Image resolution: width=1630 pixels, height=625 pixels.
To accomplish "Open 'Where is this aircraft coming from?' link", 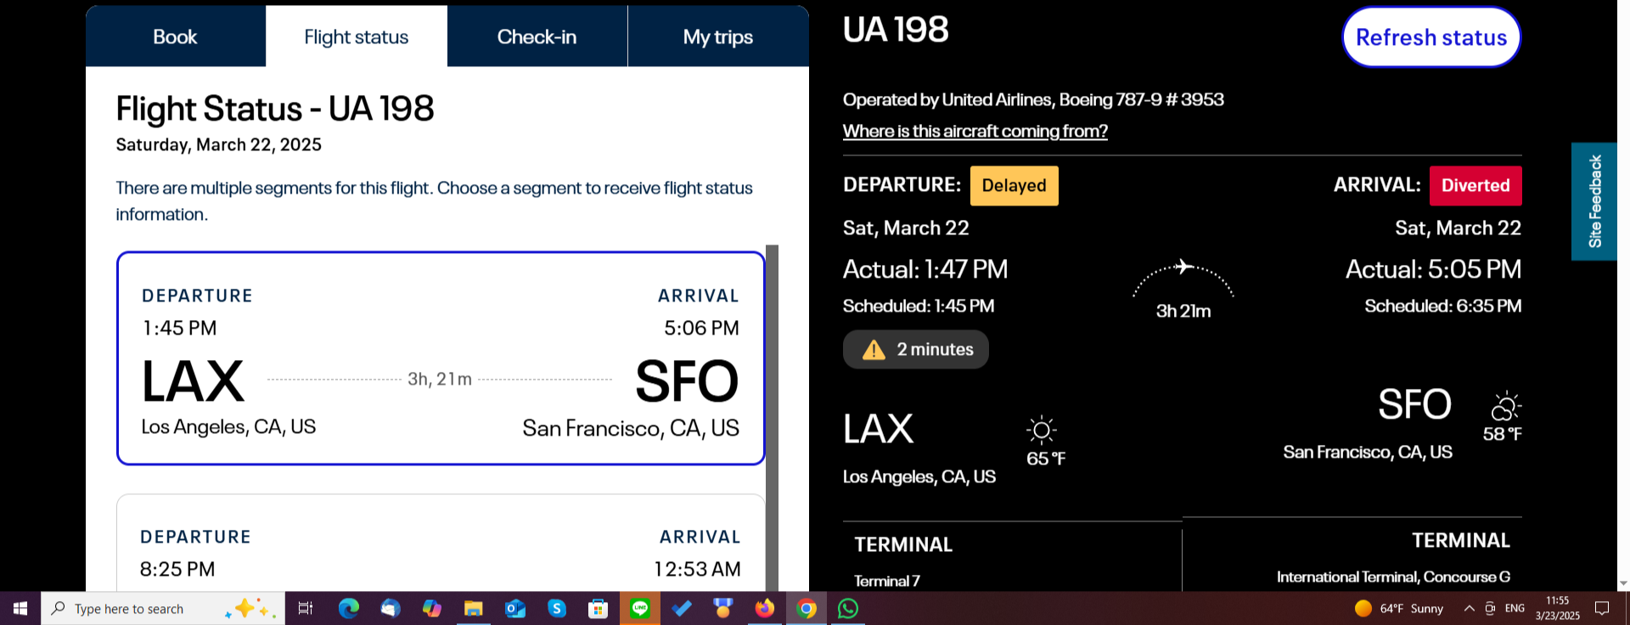I will pos(975,131).
